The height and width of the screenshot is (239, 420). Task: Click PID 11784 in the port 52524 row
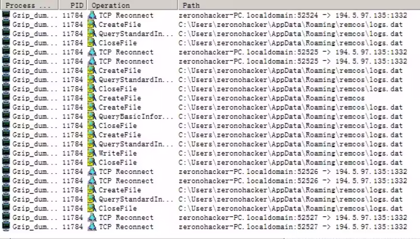(73, 15)
